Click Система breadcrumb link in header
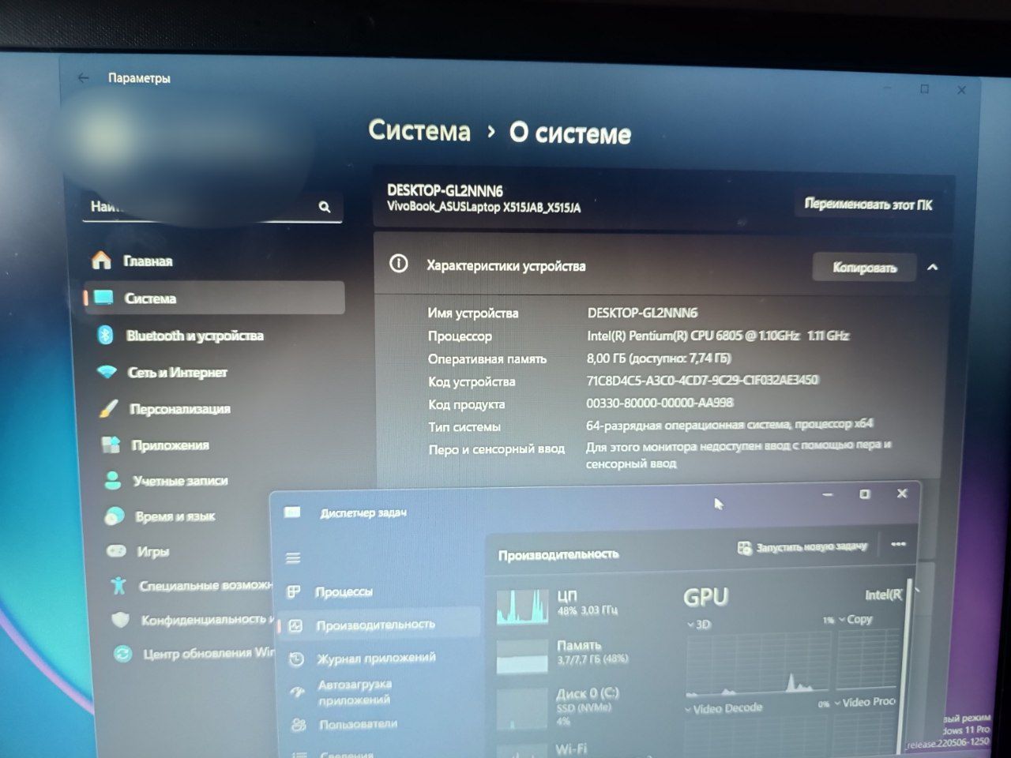The image size is (1011, 758). click(x=419, y=130)
